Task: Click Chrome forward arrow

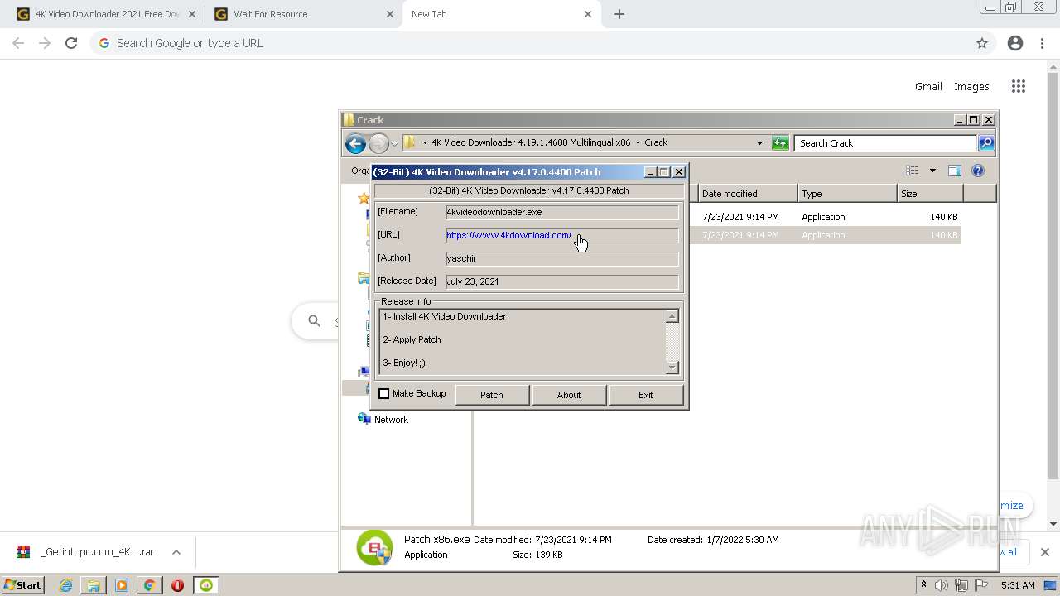Action: (x=45, y=43)
